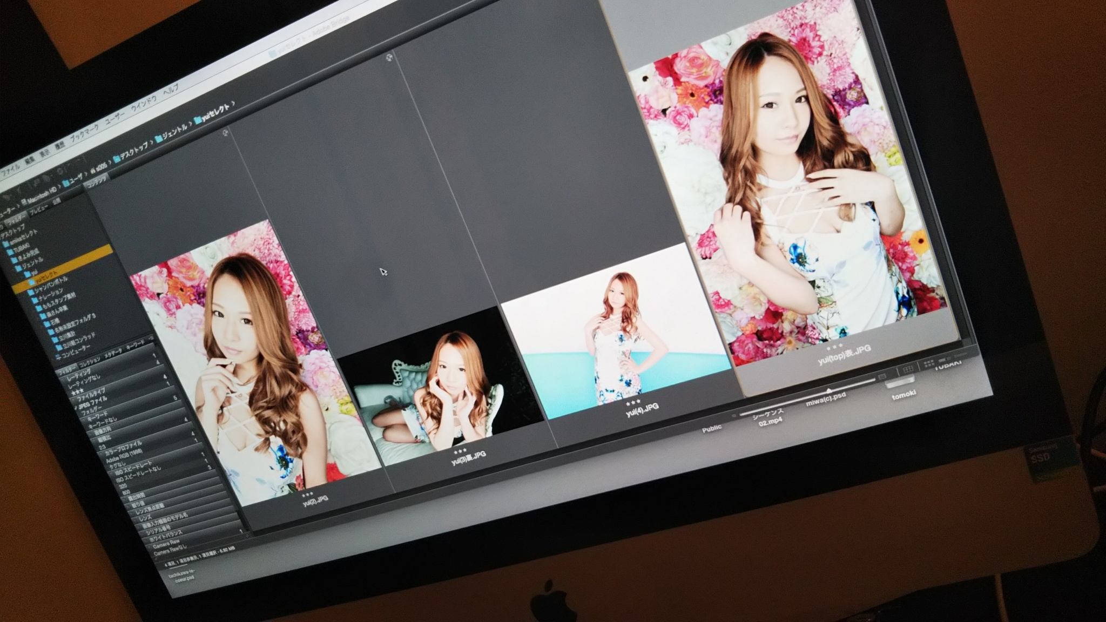1106x622 pixels.
Task: Lock the thumbnail grid icon
Action: coord(908,368)
